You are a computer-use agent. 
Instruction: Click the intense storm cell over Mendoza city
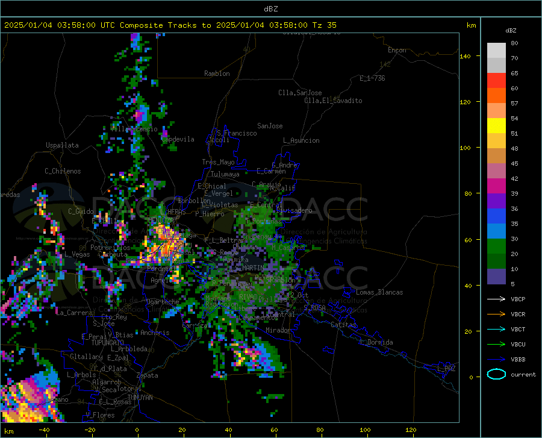click(x=164, y=245)
